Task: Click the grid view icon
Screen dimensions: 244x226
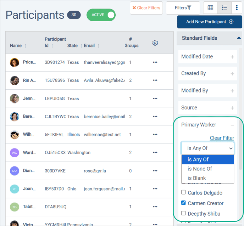Action: [210, 8]
